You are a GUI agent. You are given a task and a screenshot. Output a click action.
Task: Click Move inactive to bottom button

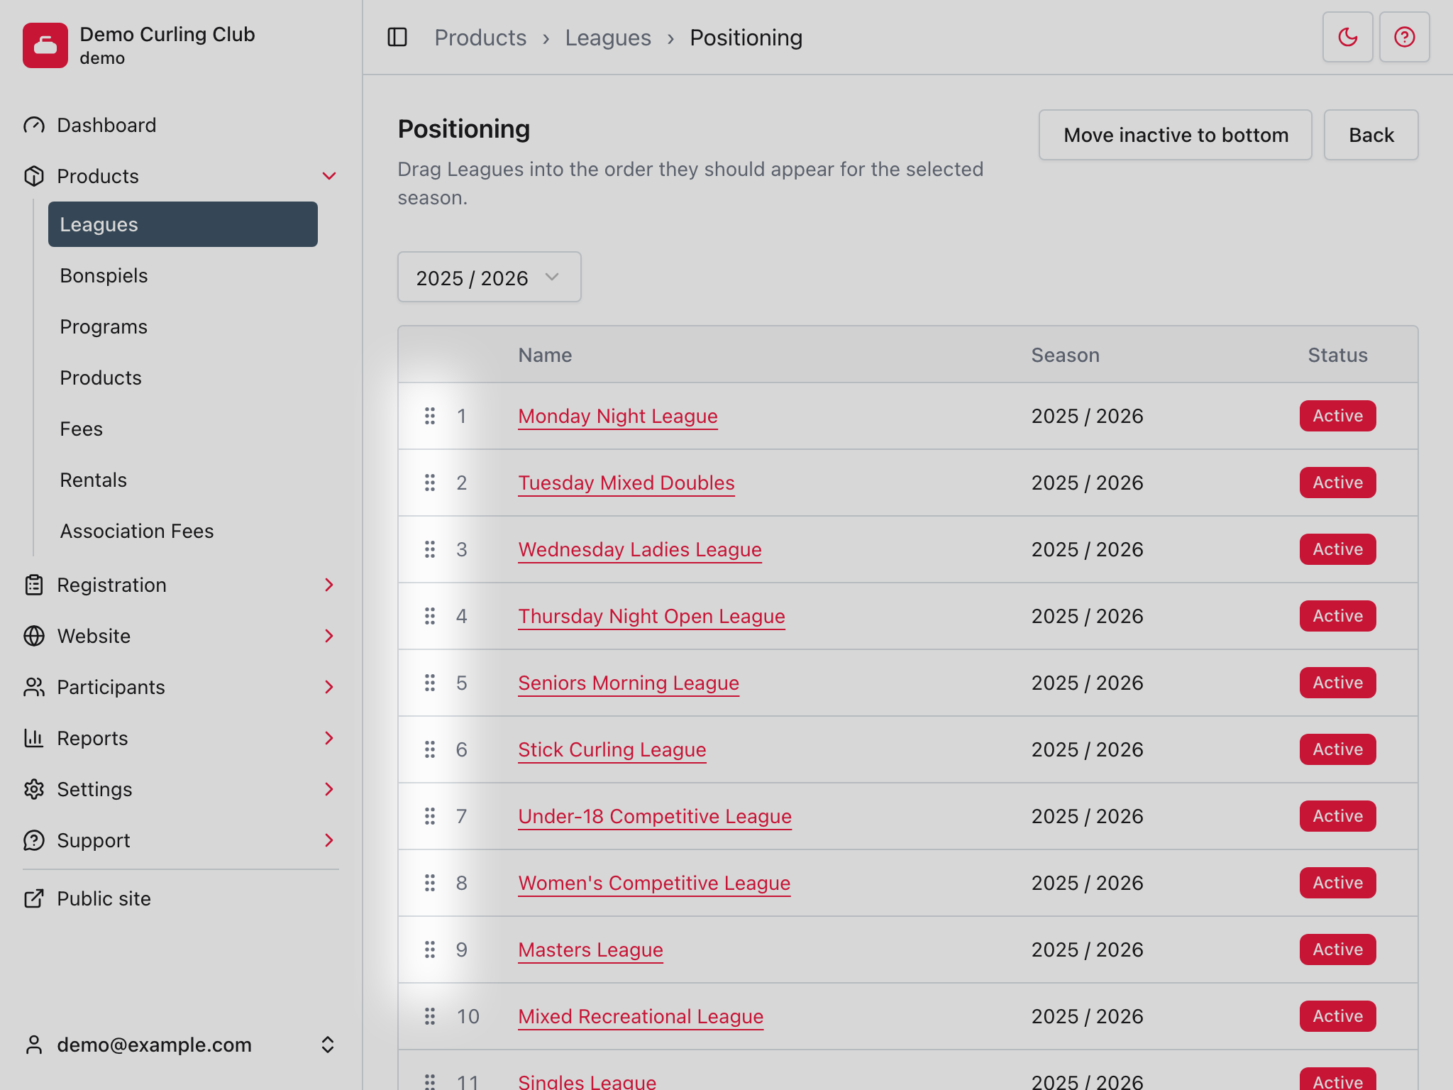tap(1176, 135)
